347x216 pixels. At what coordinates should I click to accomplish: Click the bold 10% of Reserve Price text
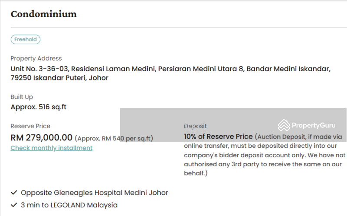pyautogui.click(x=218, y=137)
